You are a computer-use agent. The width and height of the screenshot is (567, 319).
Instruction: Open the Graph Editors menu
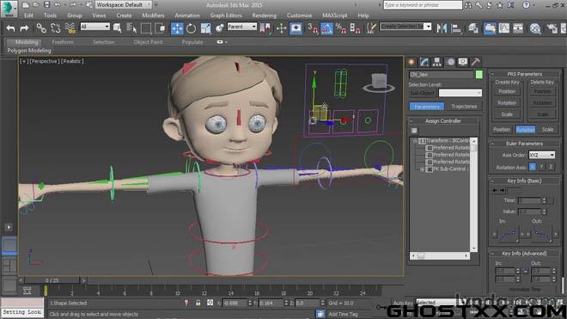click(226, 15)
